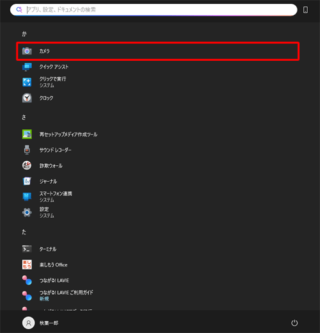Viewport: 320px width, 333px height.
Task: Open 再セットアップメディア作成ツール icon
Action: [27, 134]
